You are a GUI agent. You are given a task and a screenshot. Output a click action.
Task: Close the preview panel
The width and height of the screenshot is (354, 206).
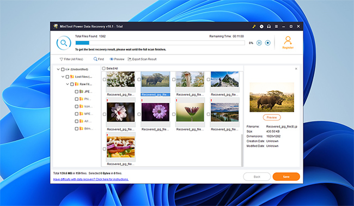pos(296,69)
